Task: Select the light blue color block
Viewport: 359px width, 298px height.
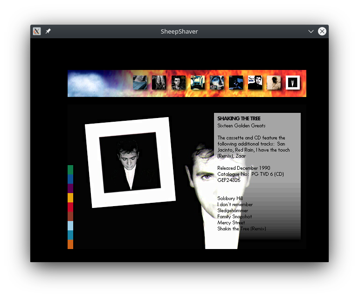Action: (70, 226)
